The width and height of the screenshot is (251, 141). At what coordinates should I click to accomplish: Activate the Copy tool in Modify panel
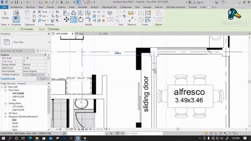(73, 20)
